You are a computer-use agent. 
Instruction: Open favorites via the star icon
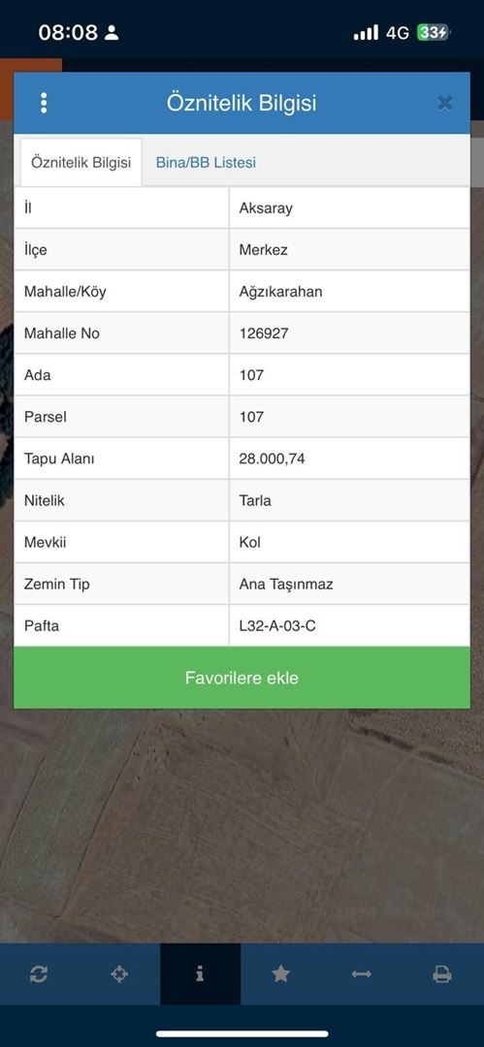pos(280,974)
